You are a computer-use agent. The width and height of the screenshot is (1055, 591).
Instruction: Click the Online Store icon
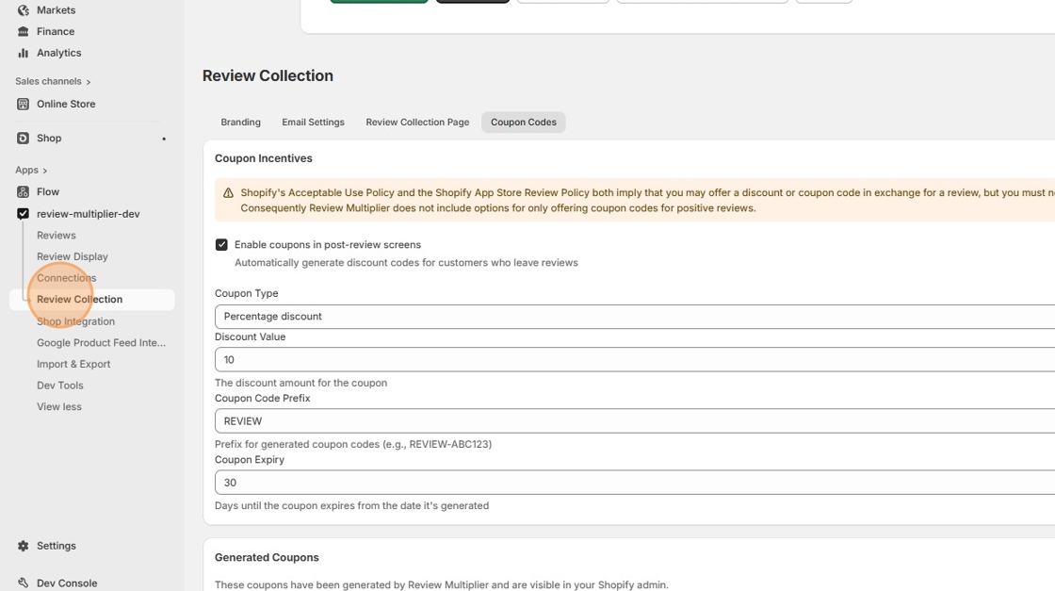[x=23, y=104]
